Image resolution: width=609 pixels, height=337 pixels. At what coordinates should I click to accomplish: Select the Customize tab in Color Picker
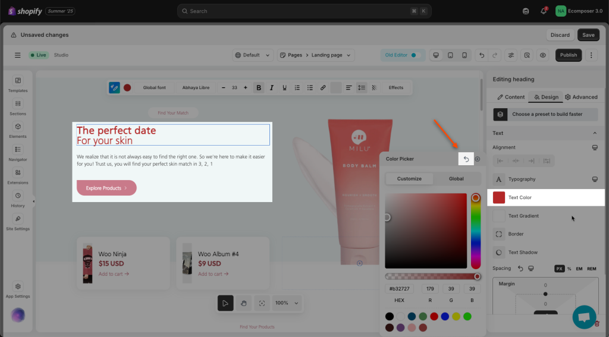point(409,178)
